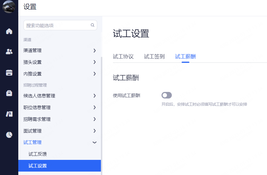Open the Home icon in sidebar
Screen dimensions: 267x175
(9, 31)
